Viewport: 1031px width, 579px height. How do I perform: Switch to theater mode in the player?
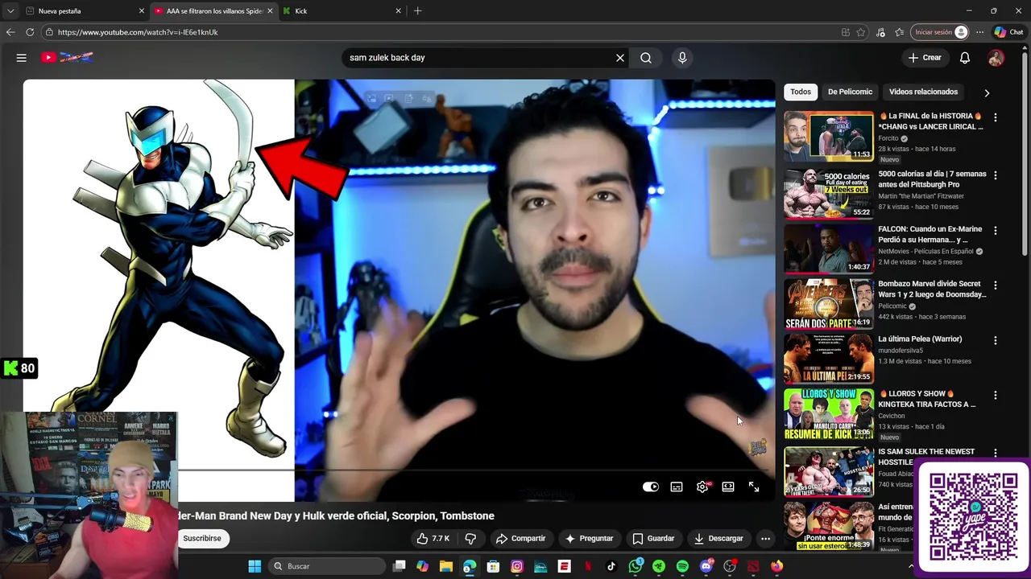(x=728, y=487)
